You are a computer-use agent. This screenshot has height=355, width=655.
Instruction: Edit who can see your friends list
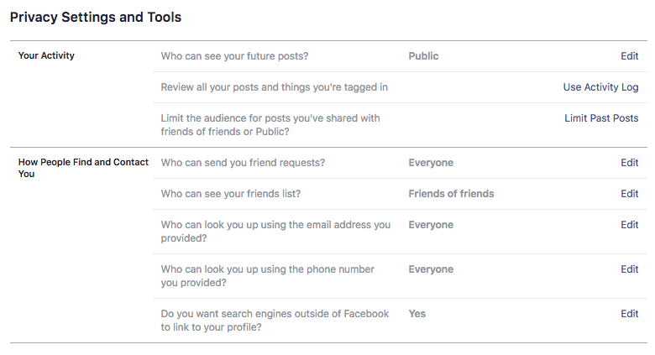(x=629, y=194)
